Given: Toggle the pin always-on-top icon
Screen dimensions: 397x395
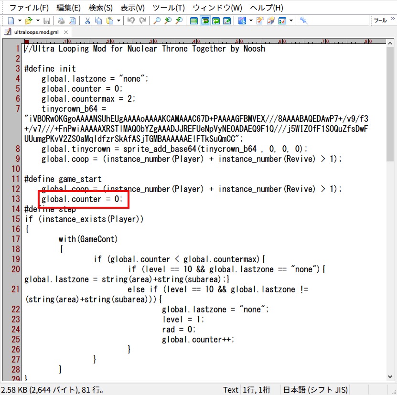Looking at the screenshot, I should (303, 21).
